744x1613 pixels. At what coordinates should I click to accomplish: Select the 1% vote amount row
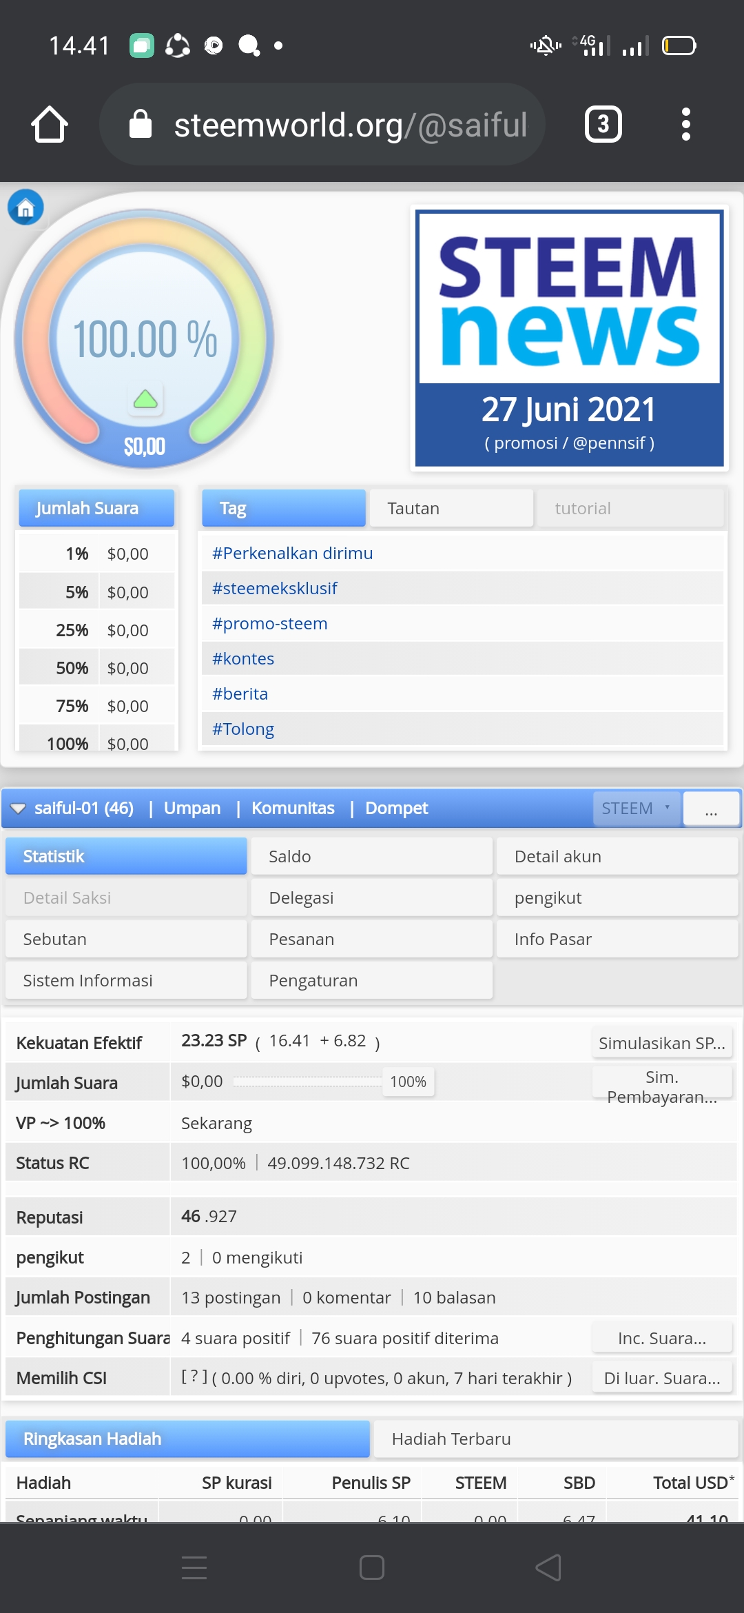coord(96,554)
